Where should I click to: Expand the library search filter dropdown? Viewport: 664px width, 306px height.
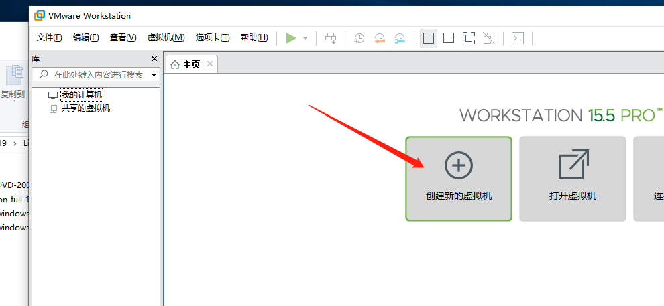(x=154, y=75)
